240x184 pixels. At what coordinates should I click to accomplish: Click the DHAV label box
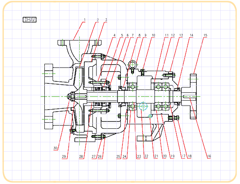coord(30,20)
